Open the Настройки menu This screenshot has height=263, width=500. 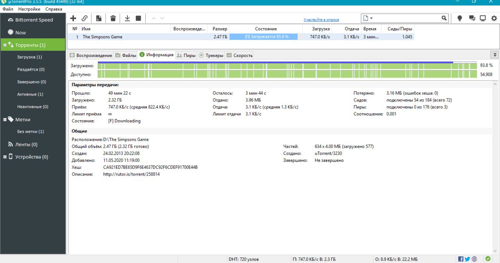pos(29,9)
